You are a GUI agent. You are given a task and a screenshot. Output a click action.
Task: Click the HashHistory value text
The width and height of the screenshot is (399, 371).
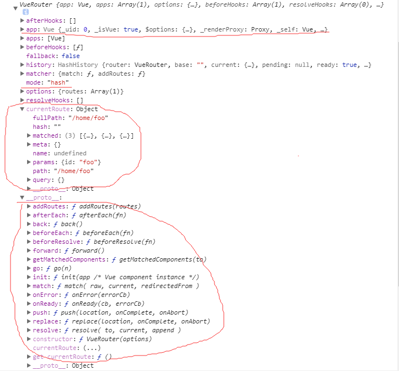click(78, 65)
